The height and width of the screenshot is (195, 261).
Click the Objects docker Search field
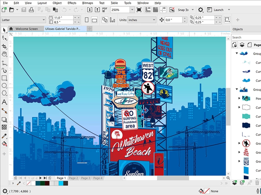click(246, 37)
